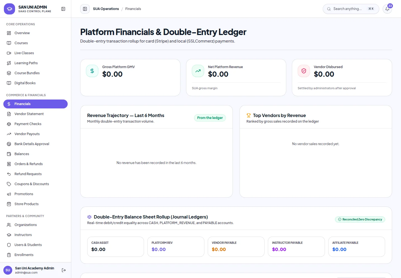Select the active Financials menu item
Image resolution: width=401 pixels, height=278 pixels.
[x=35, y=104]
